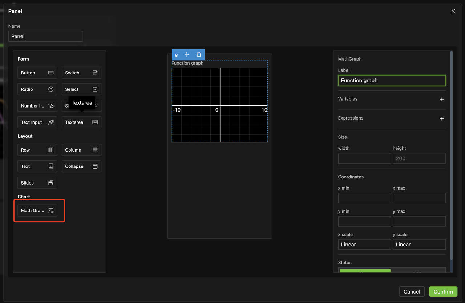Insert a Collapse layout component
This screenshot has width=465, height=303.
pyautogui.click(x=81, y=166)
